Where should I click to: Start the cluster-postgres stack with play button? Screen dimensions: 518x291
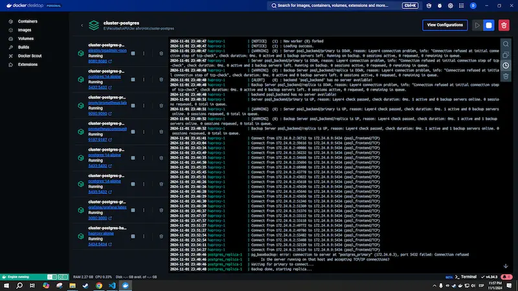point(477,25)
